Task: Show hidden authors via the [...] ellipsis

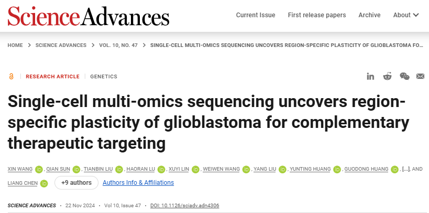Action: click(405, 169)
